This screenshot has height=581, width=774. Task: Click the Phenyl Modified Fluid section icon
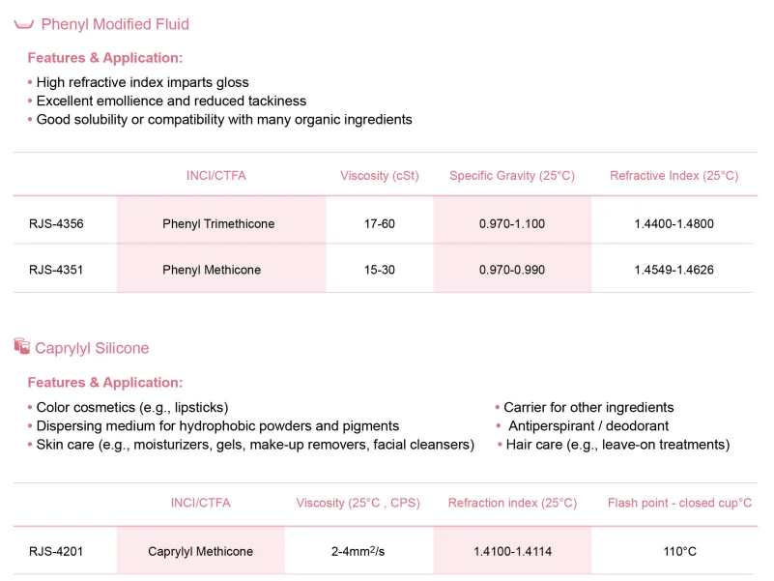[x=24, y=24]
